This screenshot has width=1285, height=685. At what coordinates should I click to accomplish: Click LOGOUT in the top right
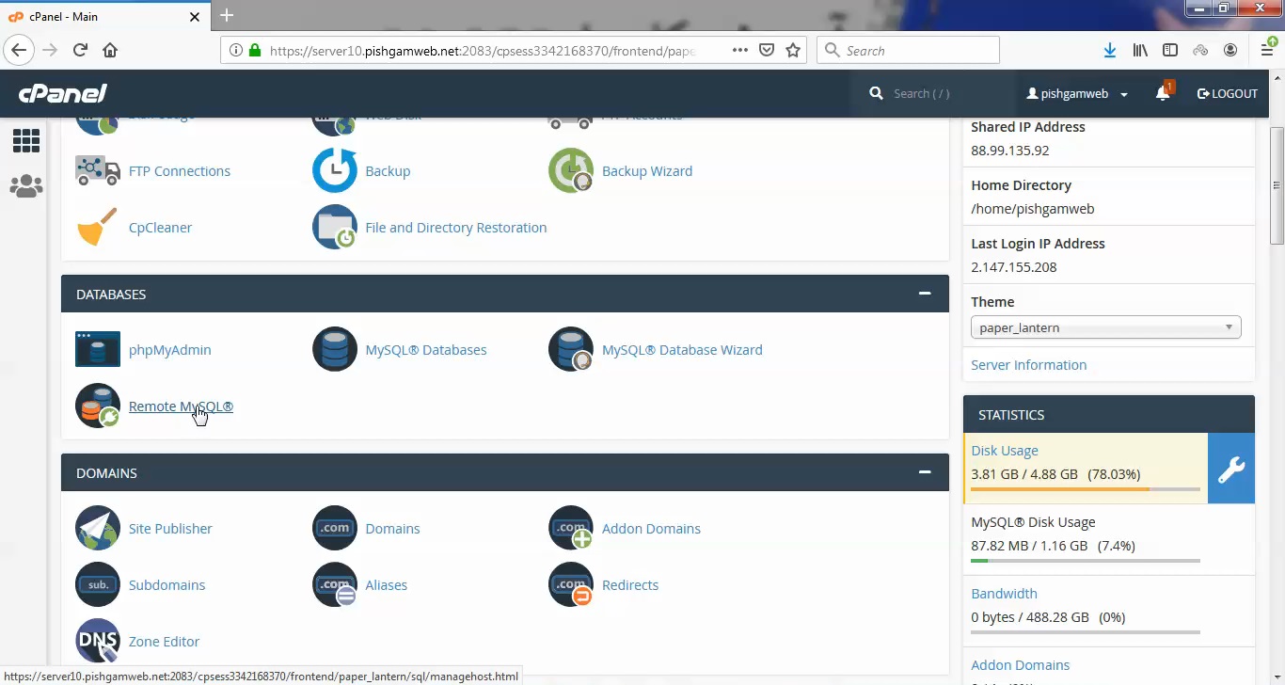[1228, 93]
